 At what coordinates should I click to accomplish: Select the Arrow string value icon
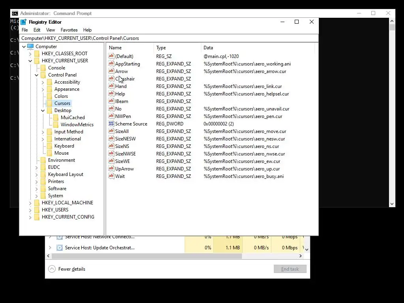click(x=111, y=71)
